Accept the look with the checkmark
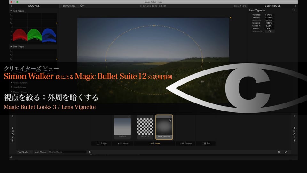 point(286,152)
